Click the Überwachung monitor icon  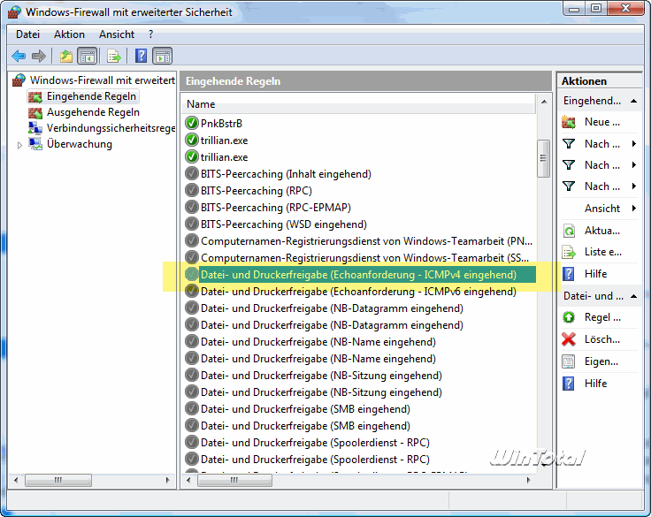tap(35, 144)
